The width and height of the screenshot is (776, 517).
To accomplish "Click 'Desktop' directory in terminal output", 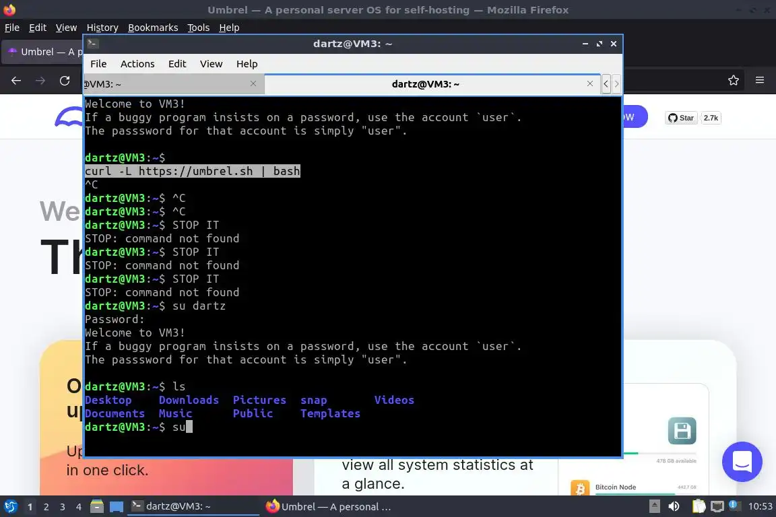I will tap(108, 400).
